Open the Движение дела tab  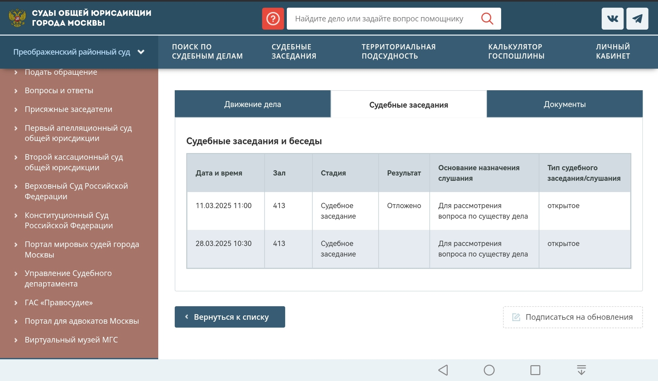click(x=253, y=104)
